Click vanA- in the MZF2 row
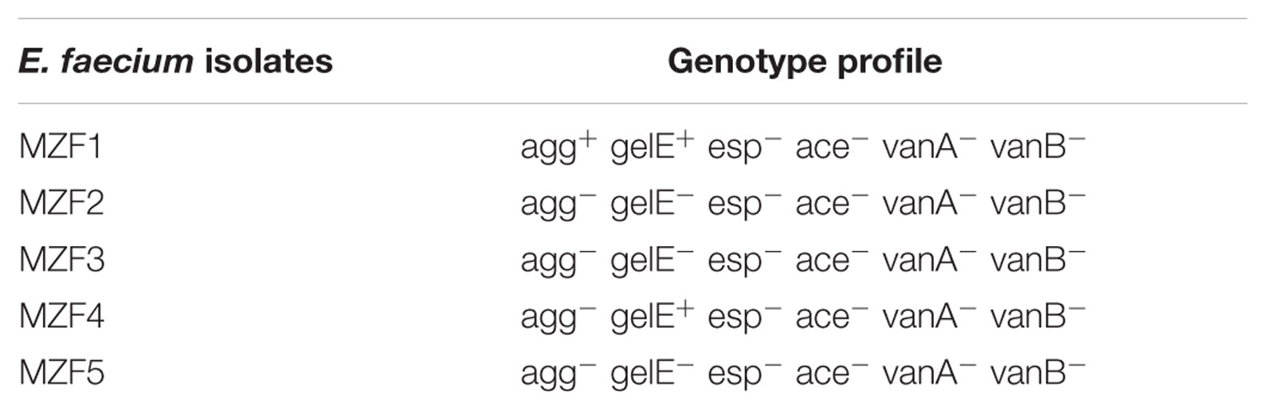Viewport: 1266px width, 410px height. pos(929,203)
